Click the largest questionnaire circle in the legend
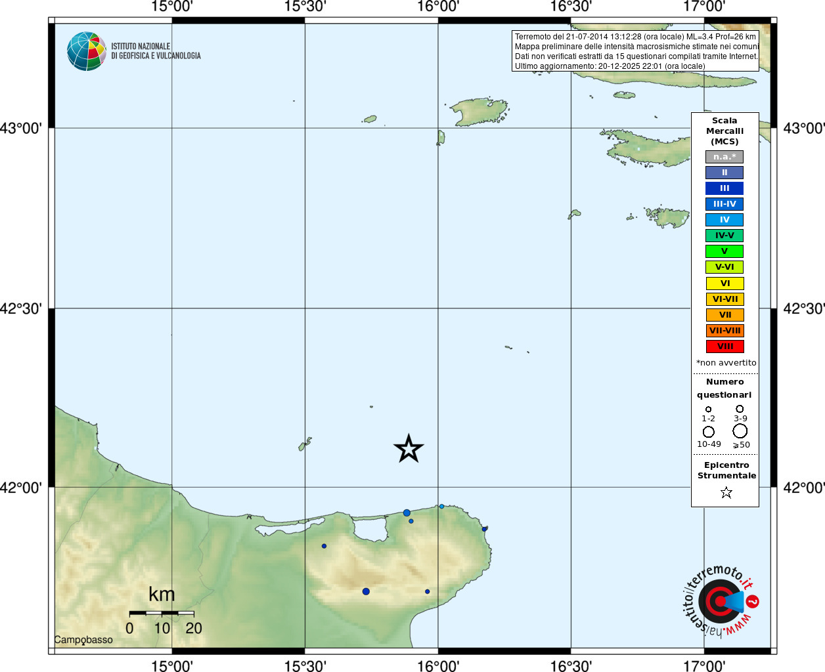The width and height of the screenshot is (825, 672). 740,431
